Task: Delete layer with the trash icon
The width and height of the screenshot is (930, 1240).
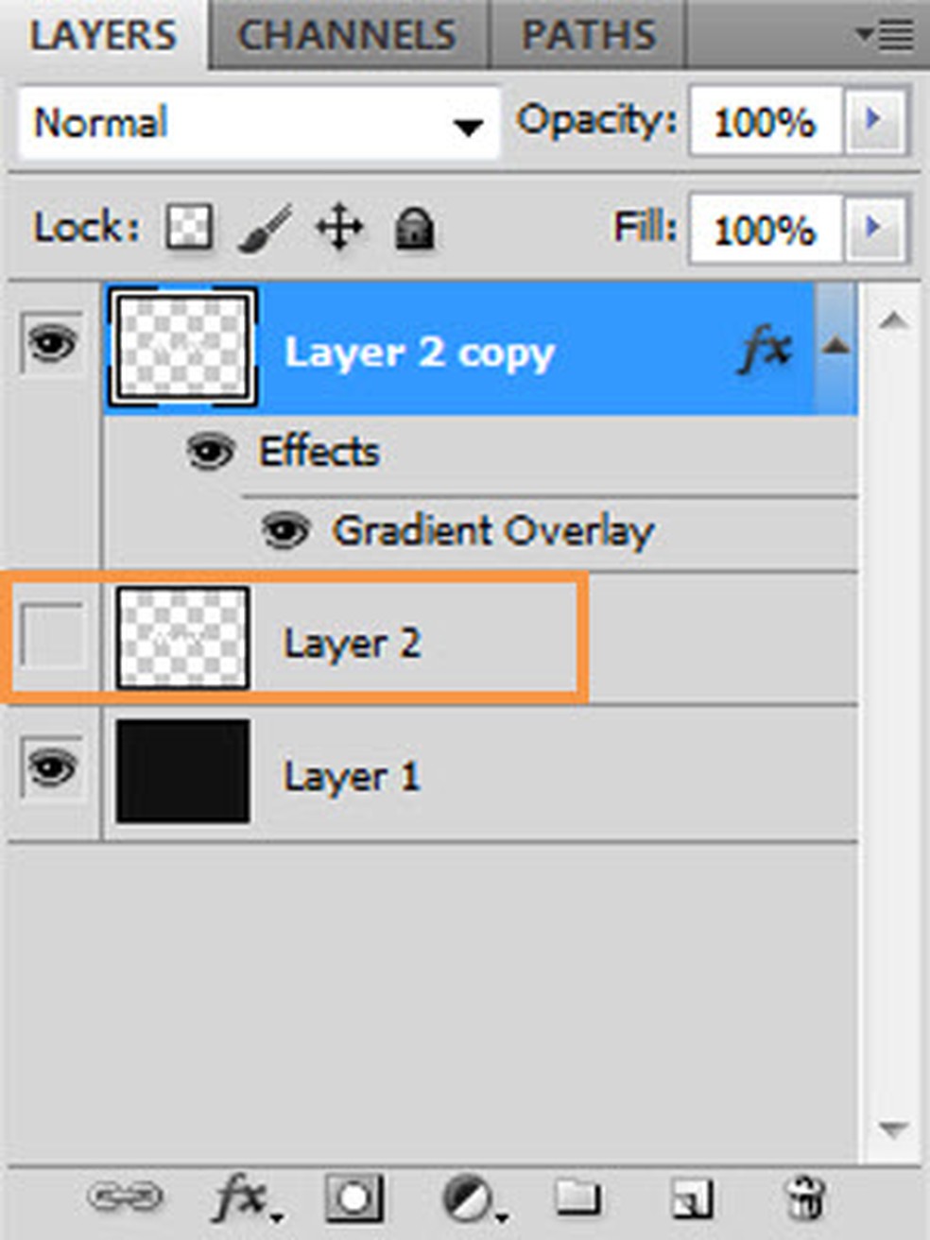Action: [x=804, y=1197]
